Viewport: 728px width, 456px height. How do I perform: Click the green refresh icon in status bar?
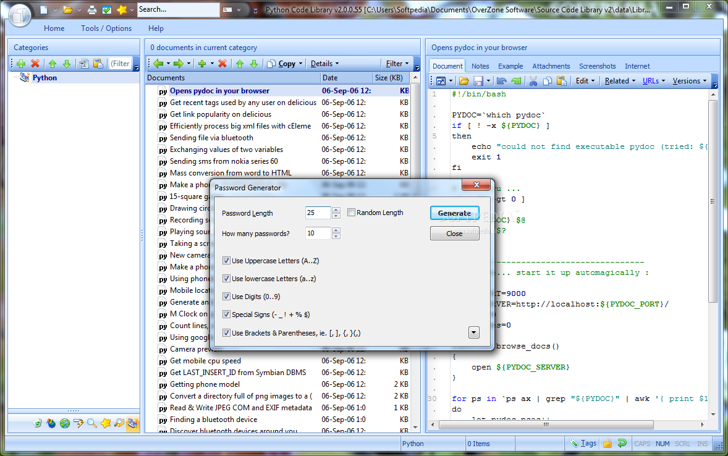coord(622,444)
